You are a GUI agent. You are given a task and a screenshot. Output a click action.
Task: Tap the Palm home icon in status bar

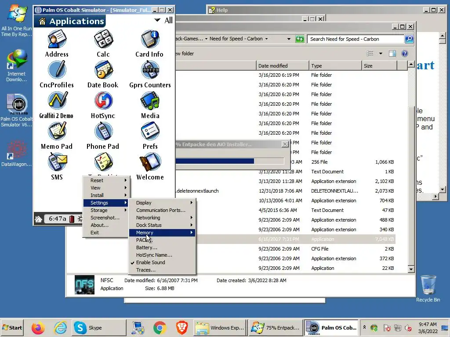click(x=39, y=219)
